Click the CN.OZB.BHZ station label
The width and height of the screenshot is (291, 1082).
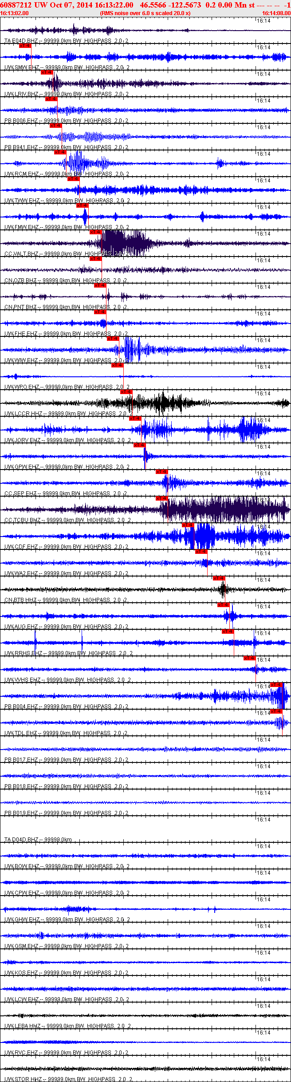pos(20,280)
